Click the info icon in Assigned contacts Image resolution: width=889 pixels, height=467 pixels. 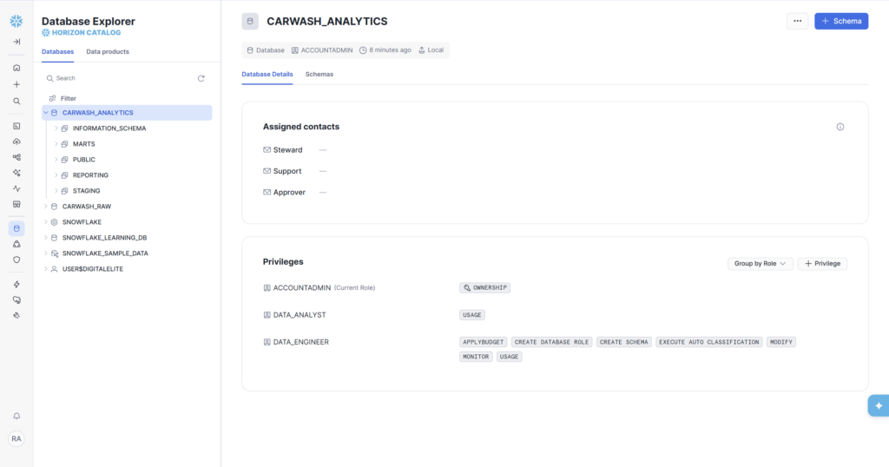pyautogui.click(x=840, y=127)
